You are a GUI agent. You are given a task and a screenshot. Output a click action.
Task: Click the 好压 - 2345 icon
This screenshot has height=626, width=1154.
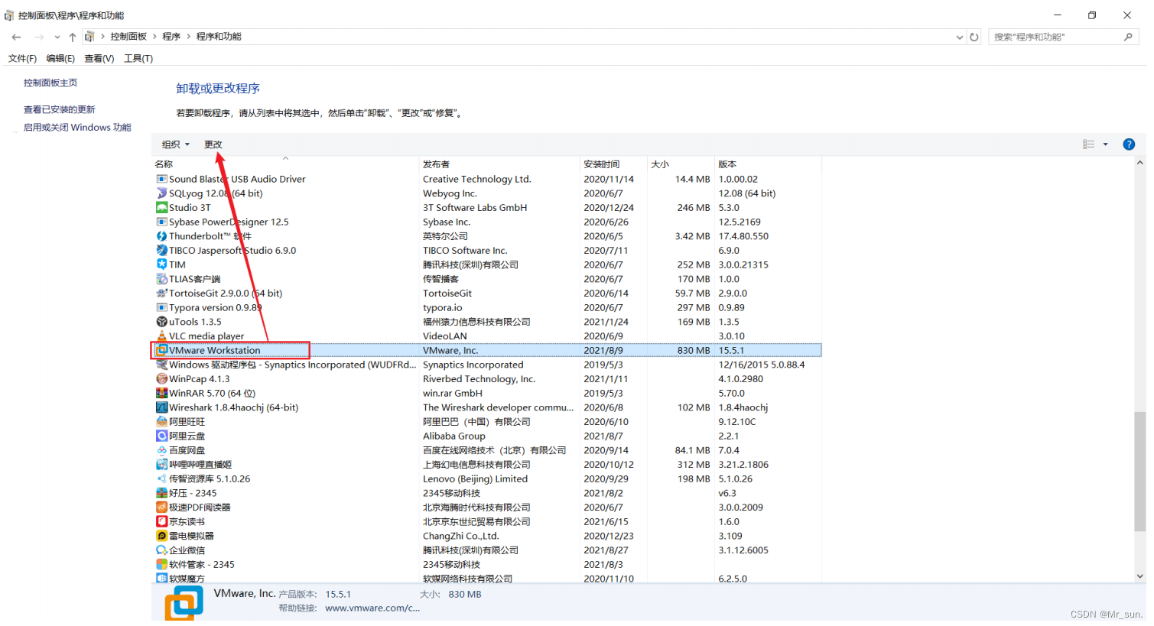161,493
